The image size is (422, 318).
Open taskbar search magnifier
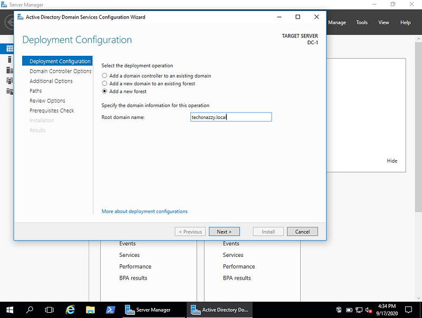[30, 310]
